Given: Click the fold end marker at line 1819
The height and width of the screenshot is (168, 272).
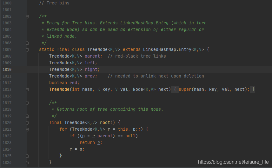Looking at the screenshot, I should tap(27, 116).
